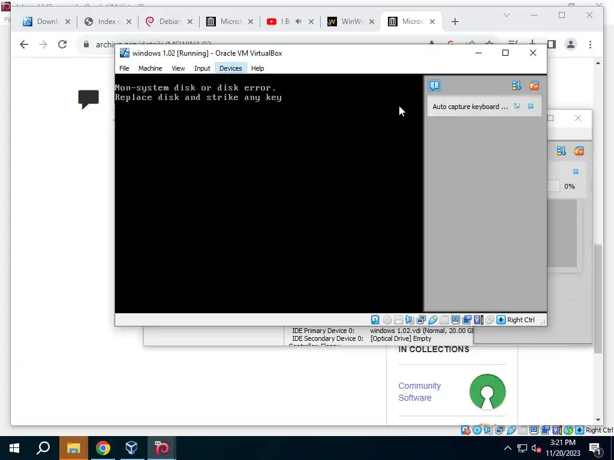The height and width of the screenshot is (460, 614).
Task: Delete all notifications in windows 1.02 notification panel
Action: [534, 86]
